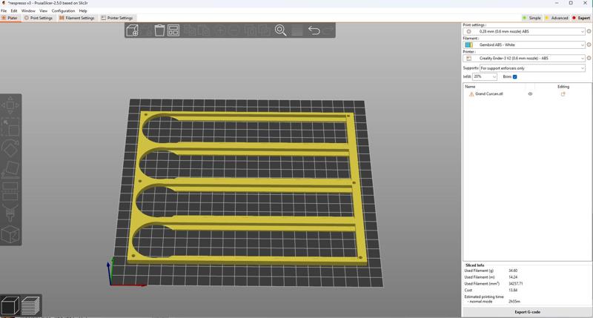Open the Print settings preset dropdown
The width and height of the screenshot is (593, 318).
524,31
